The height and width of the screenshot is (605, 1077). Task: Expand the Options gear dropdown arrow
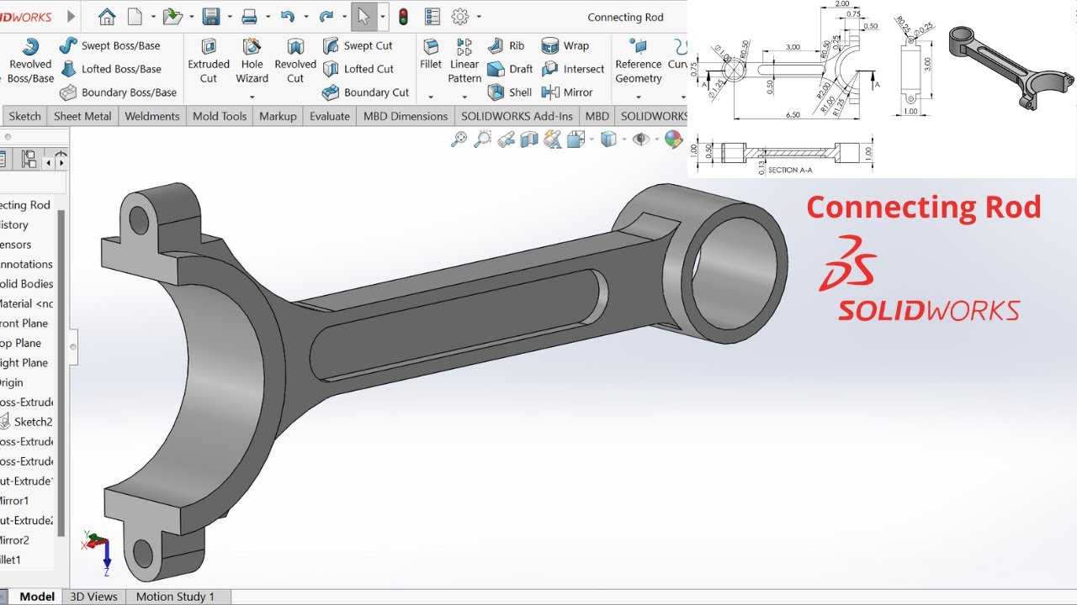[479, 17]
